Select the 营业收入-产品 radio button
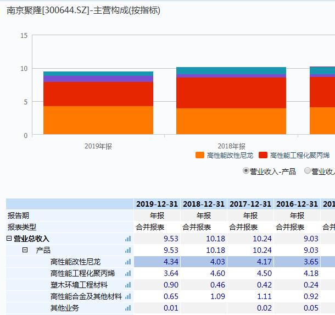Viewport: 335px width, 315px height. tap(246, 171)
